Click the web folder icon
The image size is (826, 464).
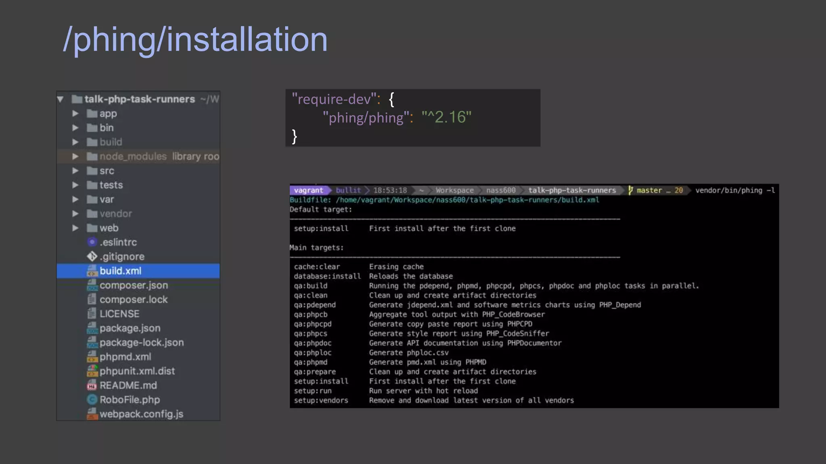pos(92,228)
